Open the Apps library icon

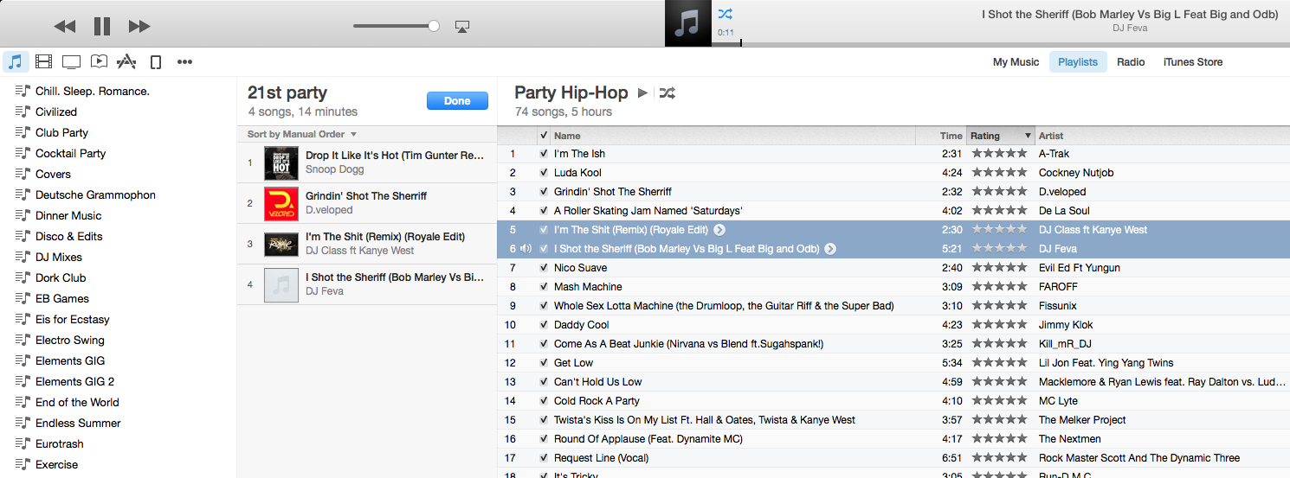(x=127, y=61)
